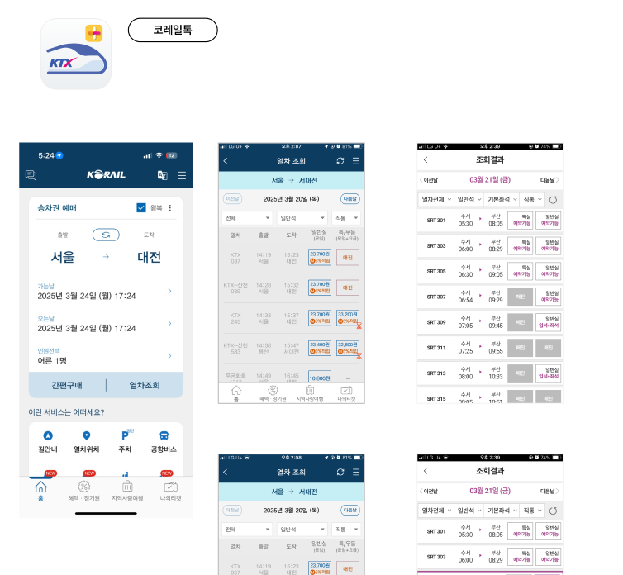Image resolution: width=623 pixels, height=575 pixels.
Task: Go back from the lower 조회결과 screen
Action: point(426,471)
